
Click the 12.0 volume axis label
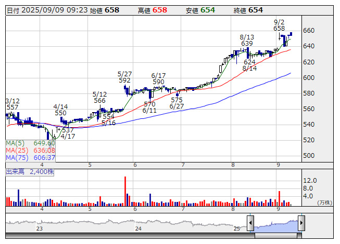pos(310,181)
